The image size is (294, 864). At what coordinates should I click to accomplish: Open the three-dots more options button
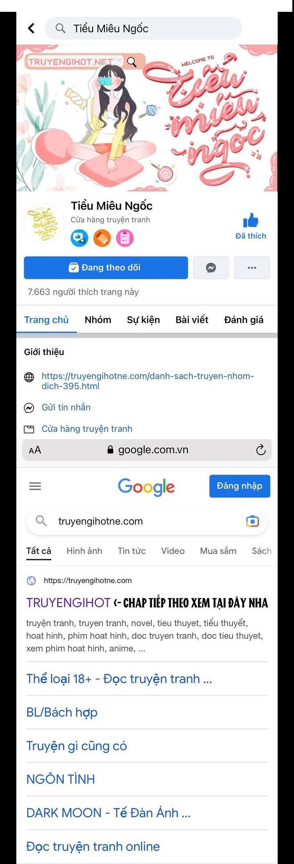[252, 268]
